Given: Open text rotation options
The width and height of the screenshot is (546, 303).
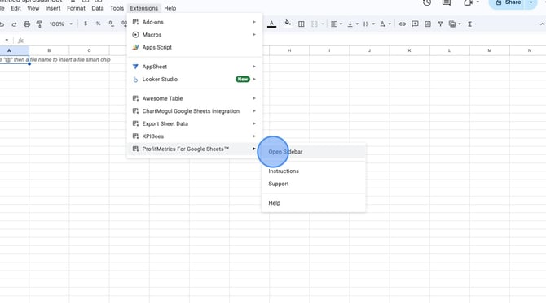Looking at the screenshot, I should coord(385,24).
